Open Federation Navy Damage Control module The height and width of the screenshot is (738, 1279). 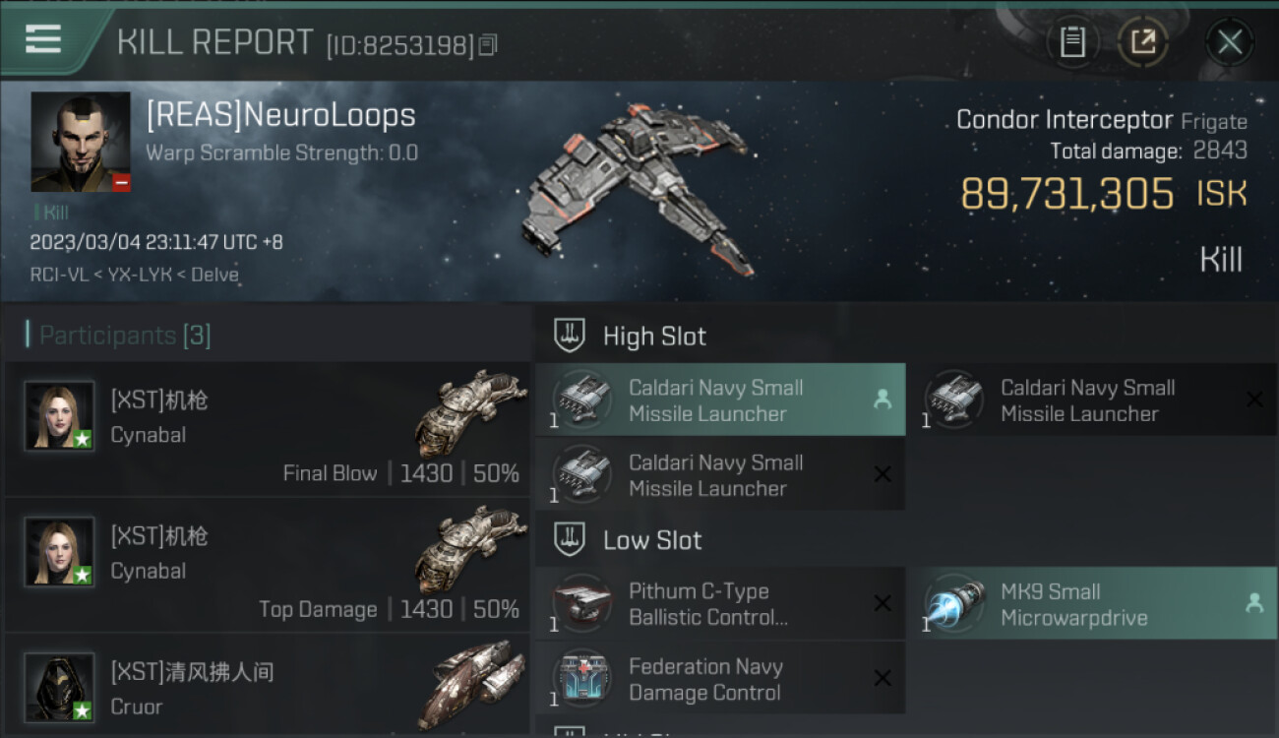(x=720, y=679)
